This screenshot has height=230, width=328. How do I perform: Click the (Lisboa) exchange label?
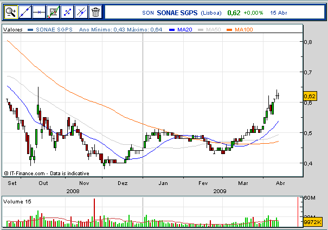click(211, 13)
